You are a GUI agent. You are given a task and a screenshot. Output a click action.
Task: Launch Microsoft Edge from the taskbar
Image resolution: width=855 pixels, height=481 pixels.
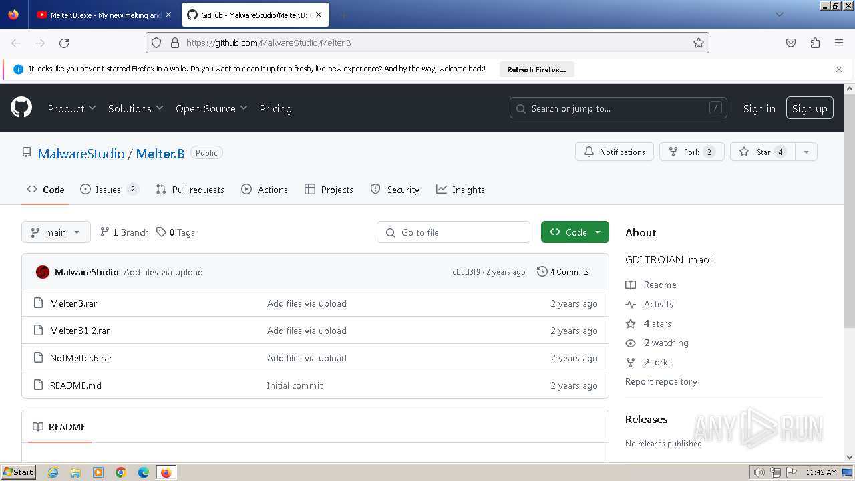pyautogui.click(x=144, y=472)
